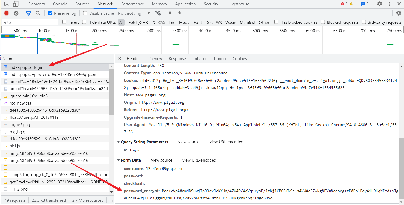404x205 pixels.
Task: Toggle the filter bar funnel icon
Action: [28, 13]
